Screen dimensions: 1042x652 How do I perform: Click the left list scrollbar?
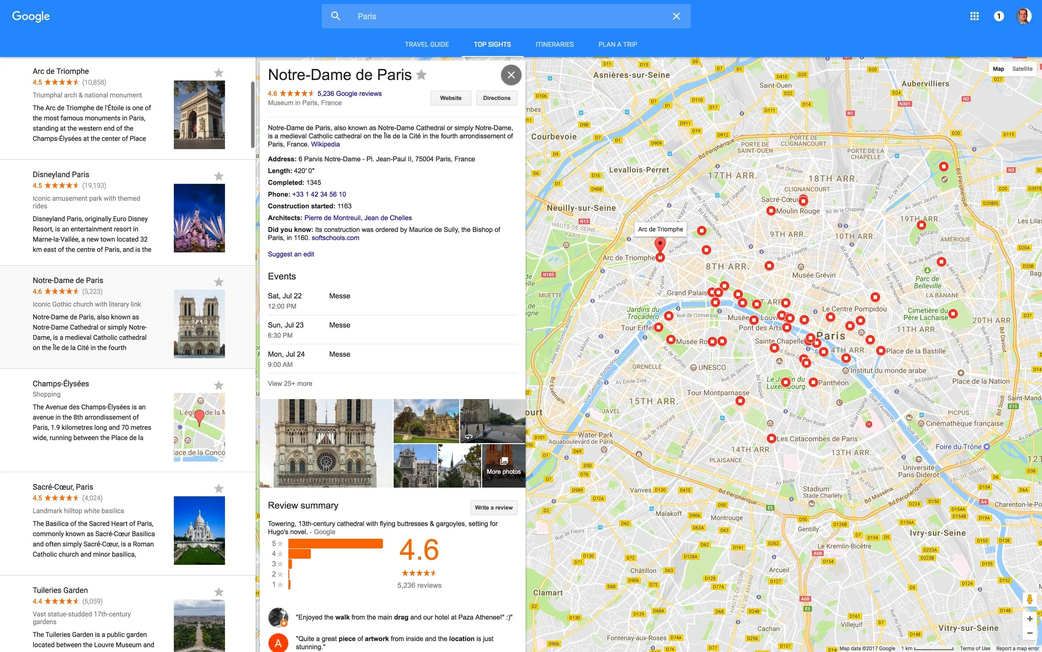(x=253, y=114)
